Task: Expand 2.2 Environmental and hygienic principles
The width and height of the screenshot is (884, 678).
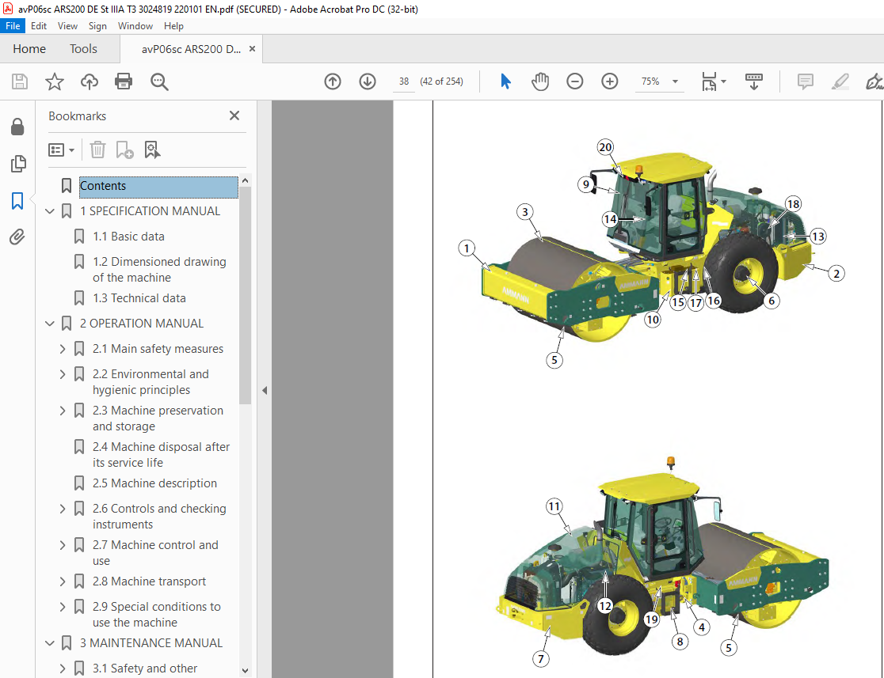Action: pyautogui.click(x=63, y=374)
